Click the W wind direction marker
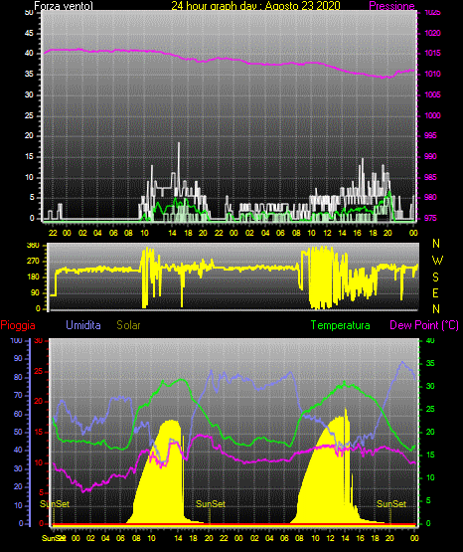Viewport: 463px width, 552px height. coord(437,261)
